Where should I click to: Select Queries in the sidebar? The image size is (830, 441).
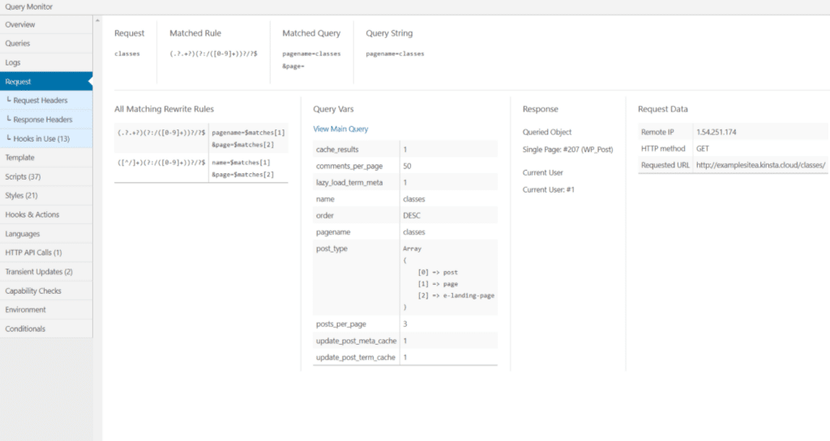[x=18, y=43]
